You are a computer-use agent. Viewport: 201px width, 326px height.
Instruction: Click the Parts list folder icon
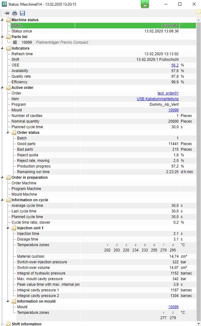click(8, 37)
